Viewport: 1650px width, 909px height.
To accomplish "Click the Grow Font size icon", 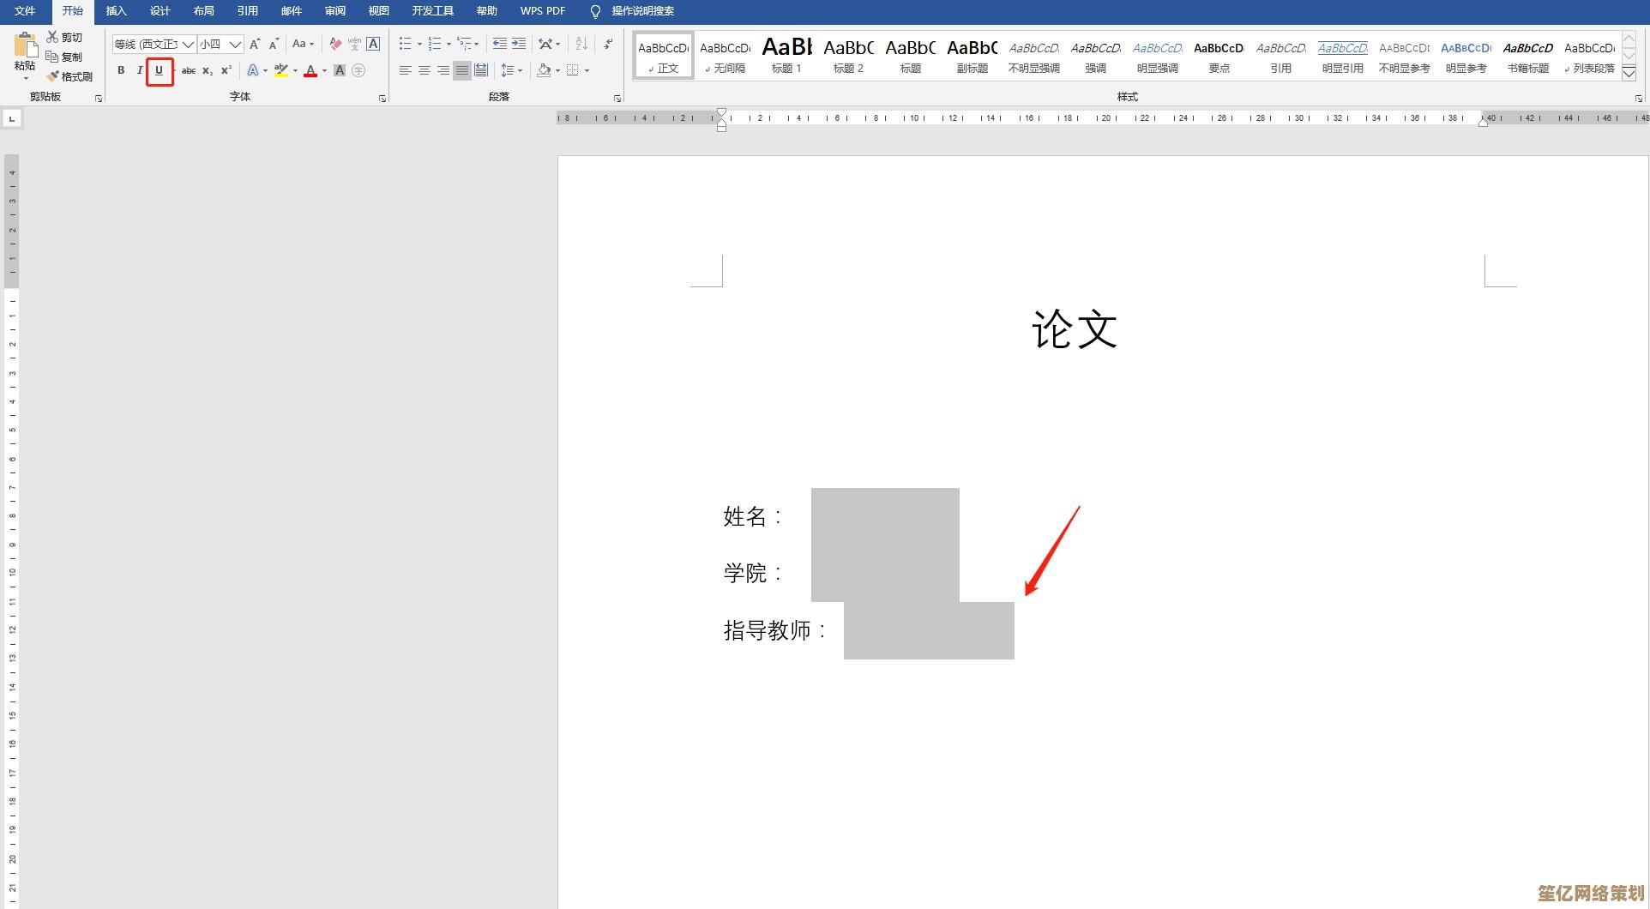I will coord(255,44).
